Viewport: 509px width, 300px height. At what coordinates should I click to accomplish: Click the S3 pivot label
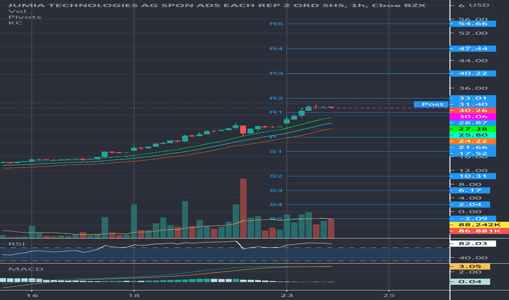point(276,190)
